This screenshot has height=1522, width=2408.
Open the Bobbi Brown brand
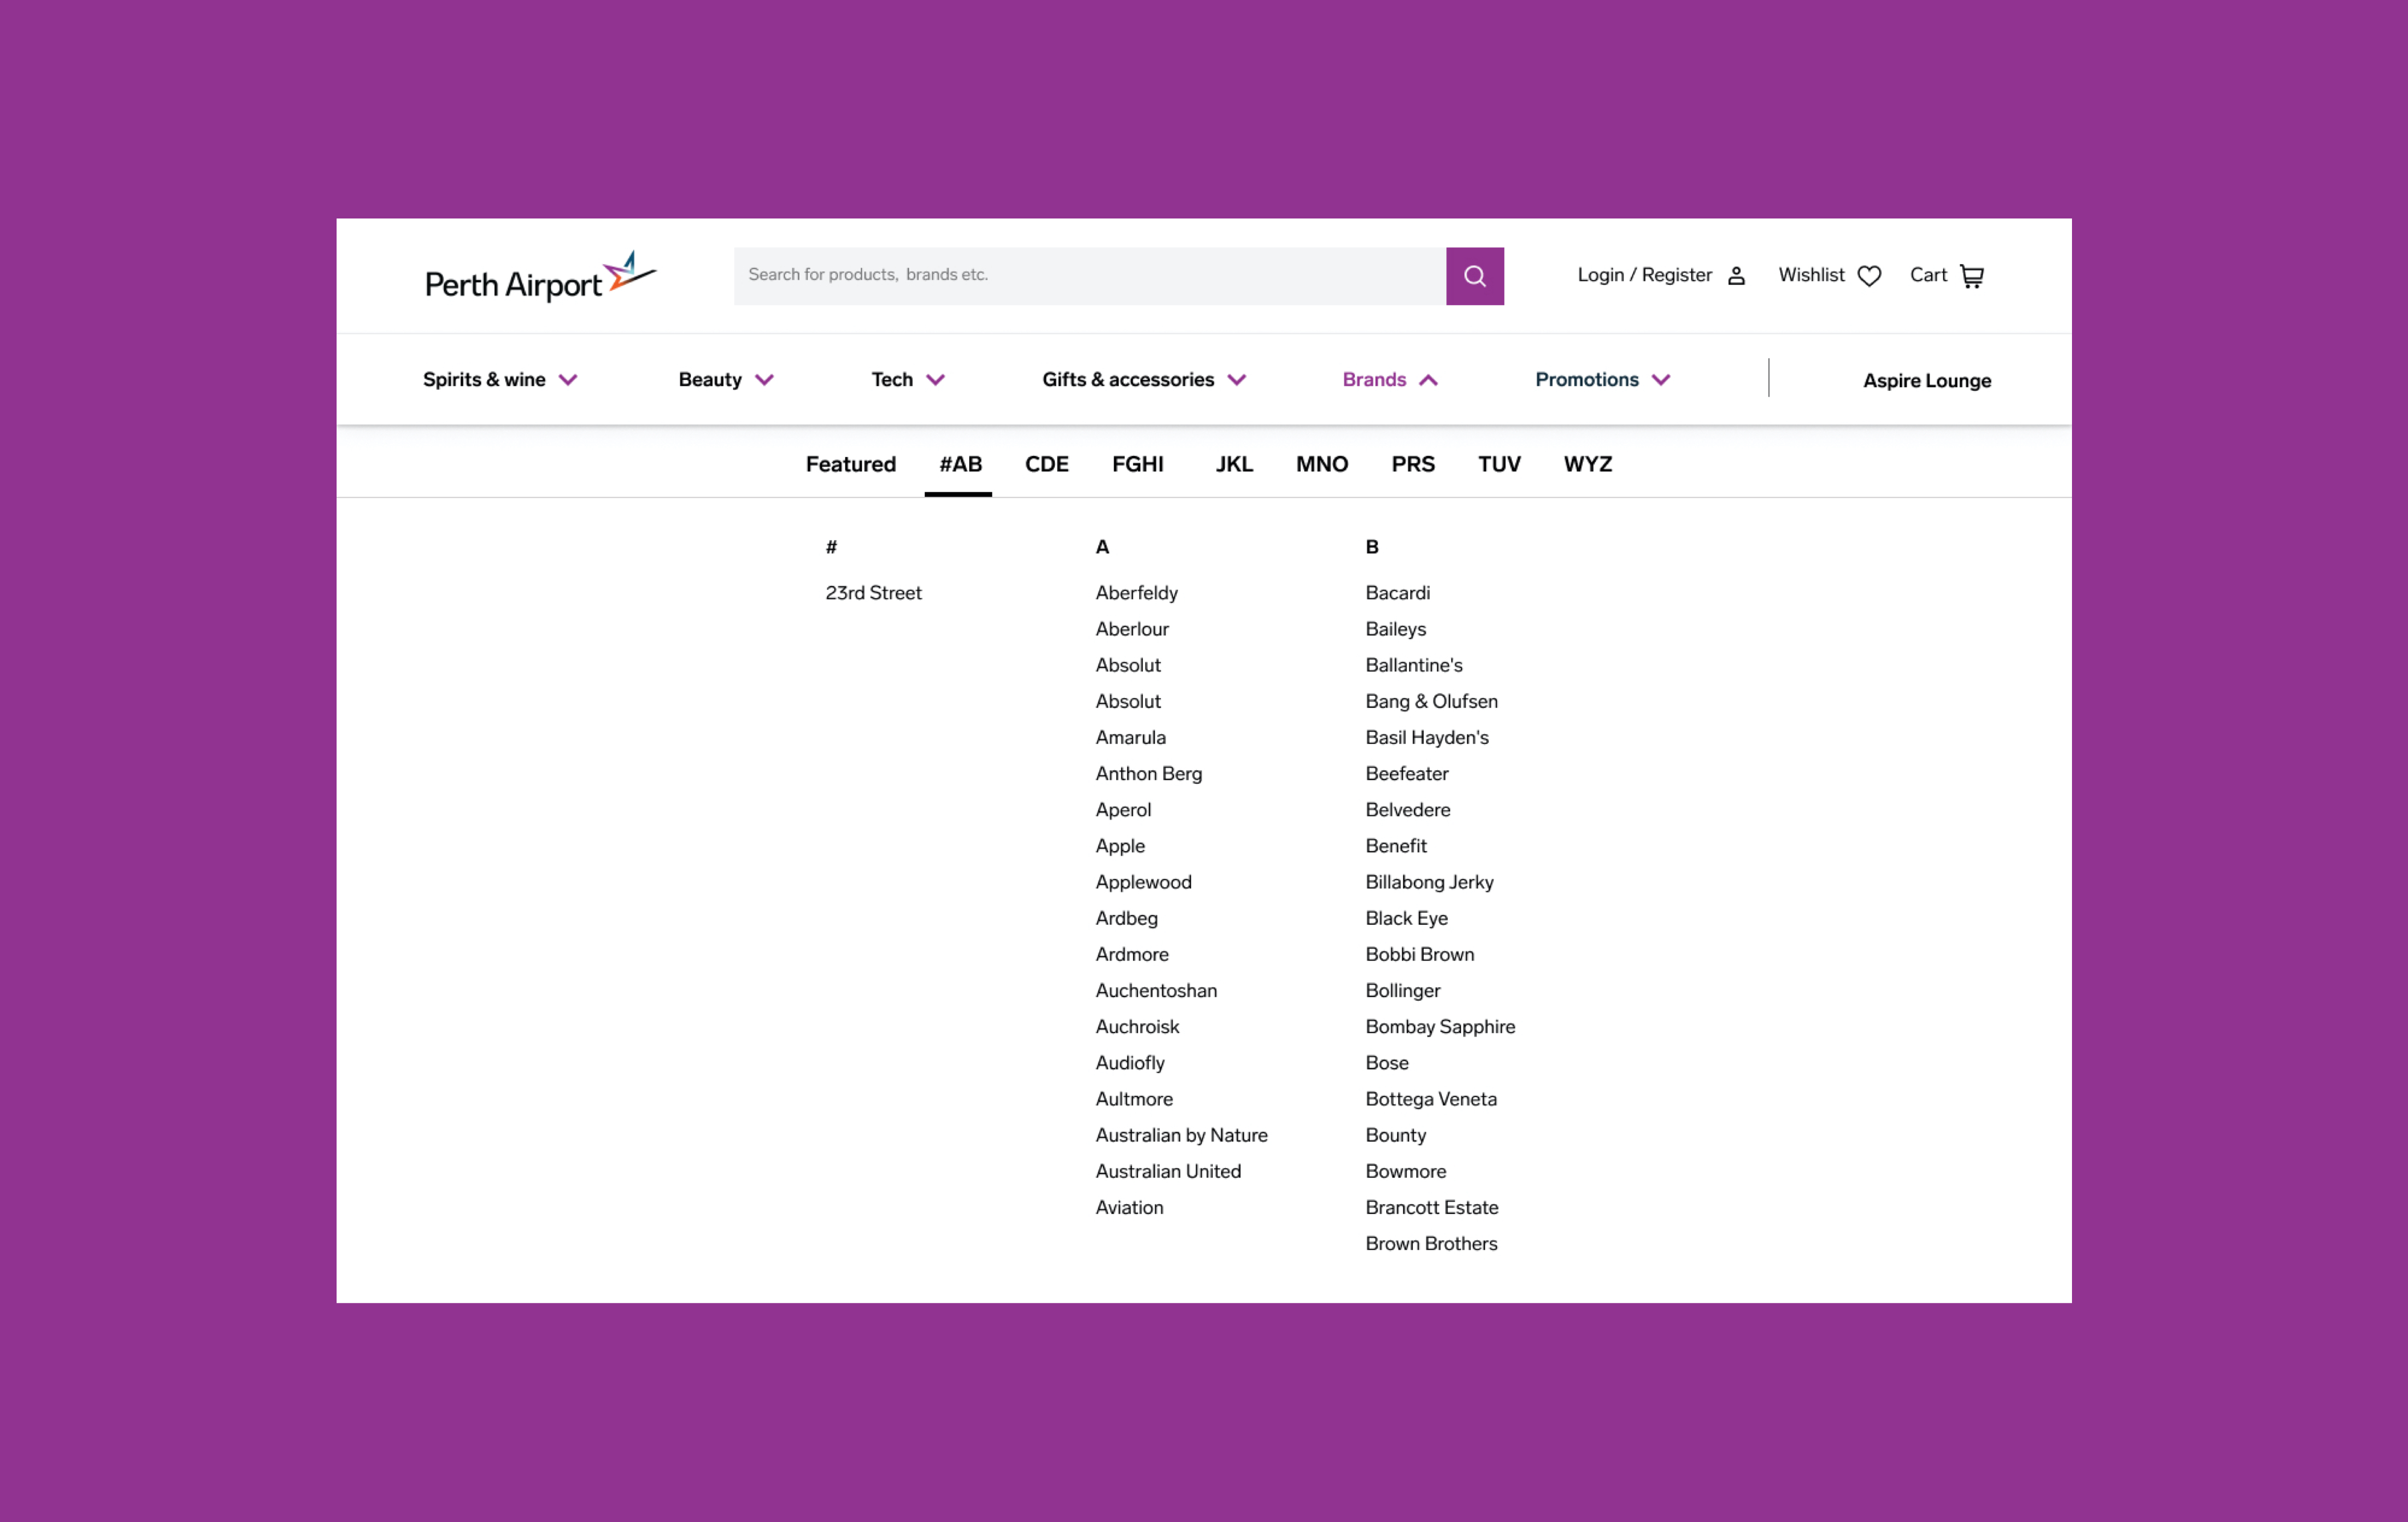[x=1419, y=954]
